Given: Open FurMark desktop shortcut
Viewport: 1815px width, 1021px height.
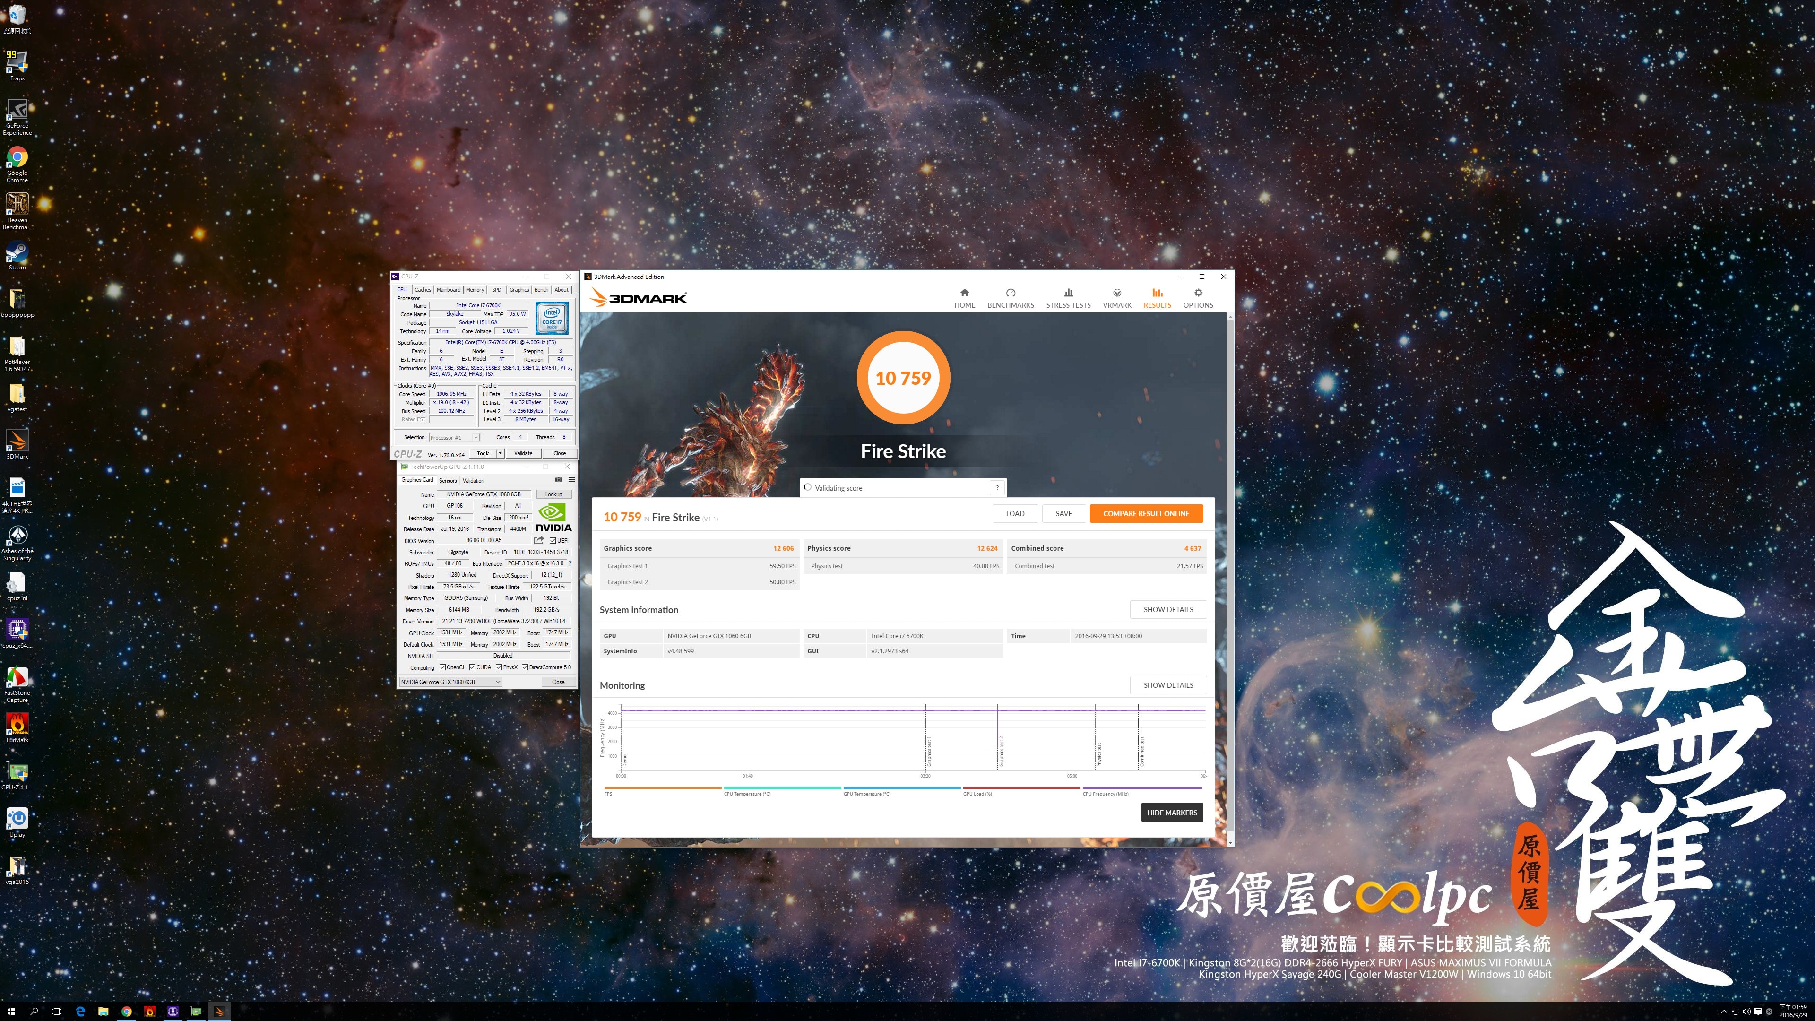Looking at the screenshot, I should [x=17, y=727].
